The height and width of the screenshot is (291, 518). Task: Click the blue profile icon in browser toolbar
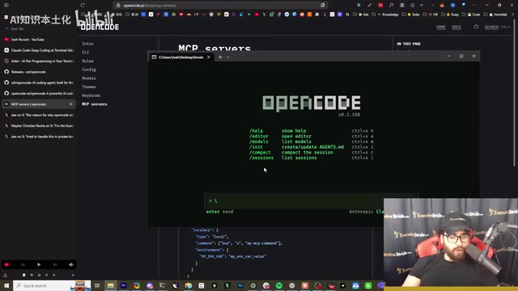click(453, 5)
